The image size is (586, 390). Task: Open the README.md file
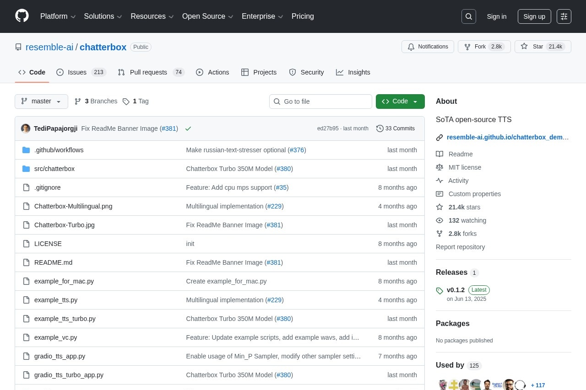(53, 262)
